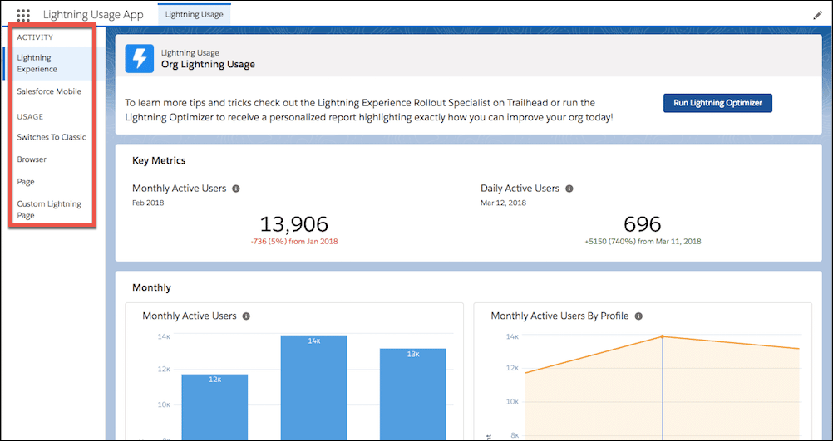Click the -736 (5%) from Jan 2018 text

point(293,242)
